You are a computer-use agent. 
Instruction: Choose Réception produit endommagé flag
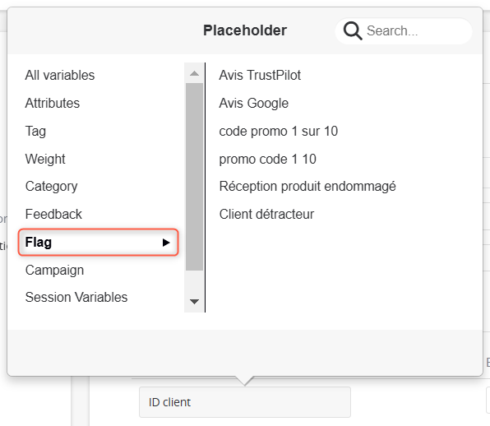307,187
